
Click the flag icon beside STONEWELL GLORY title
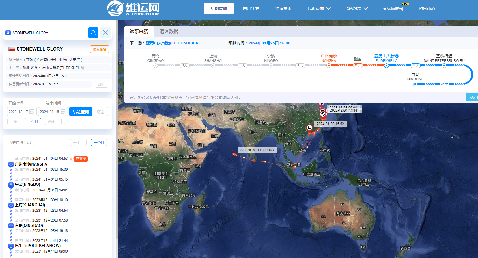(x=12, y=49)
